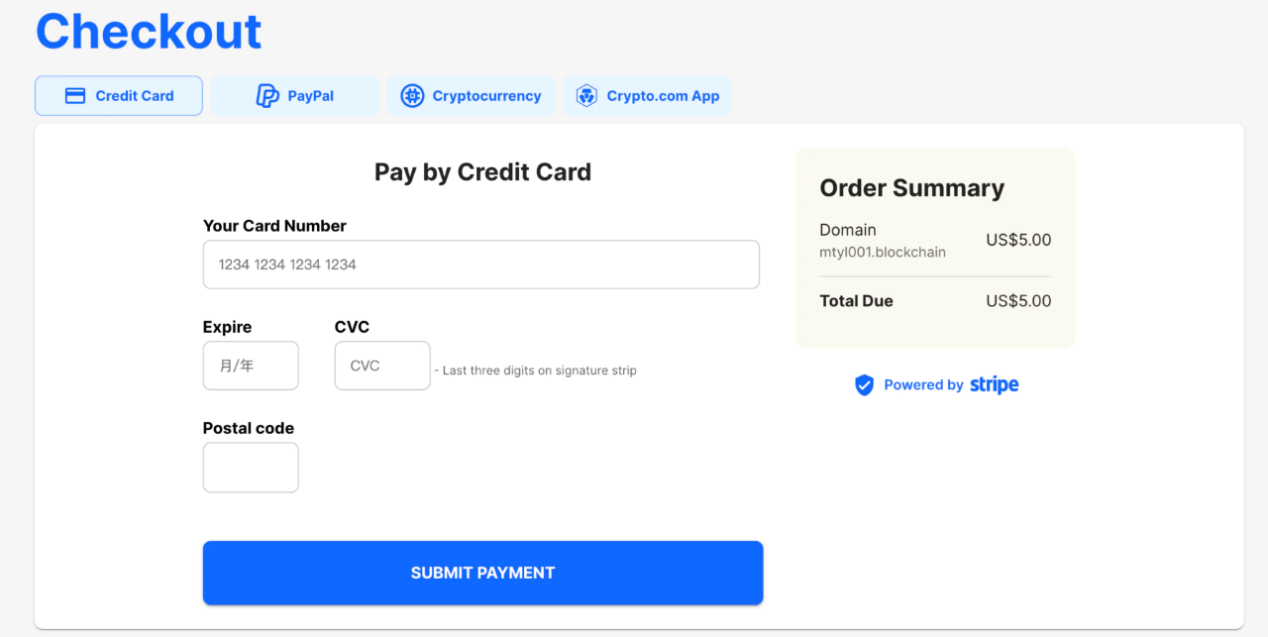Image resolution: width=1268 pixels, height=637 pixels.
Task: Click the credit card icon
Action: [x=74, y=96]
